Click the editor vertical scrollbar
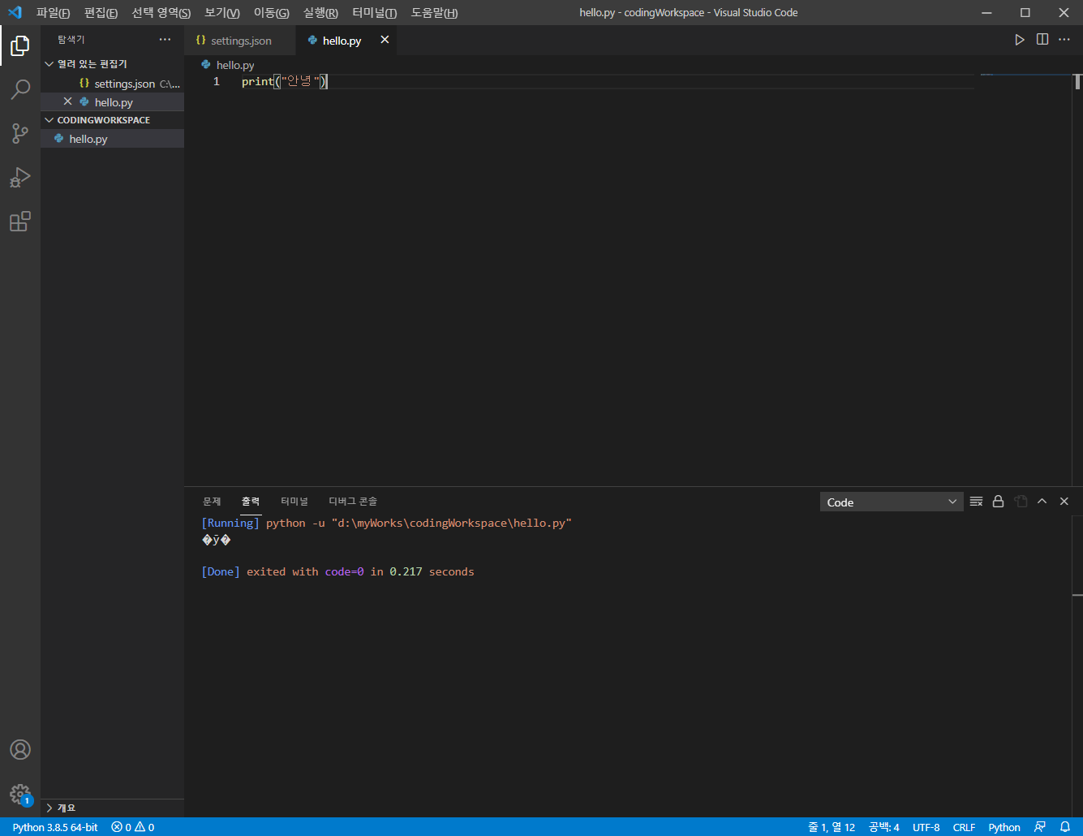Screen dimensions: 1083x836 tap(1077, 278)
